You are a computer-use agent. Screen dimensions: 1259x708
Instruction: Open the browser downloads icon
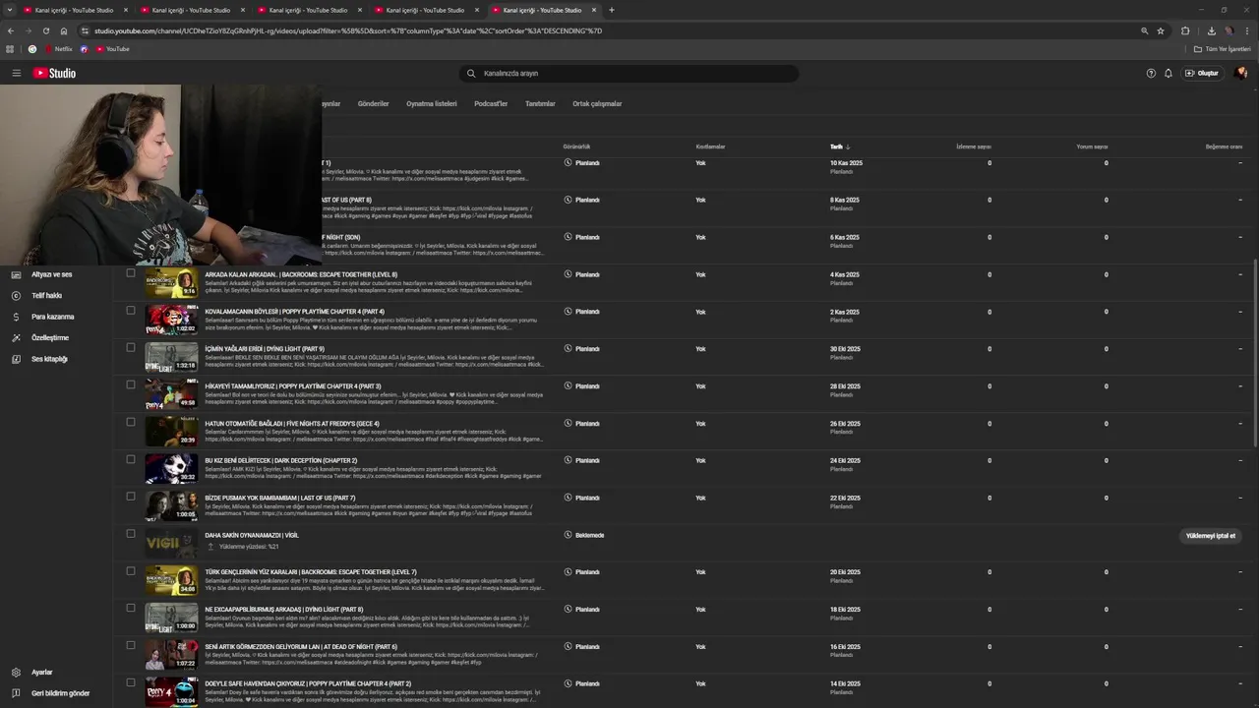[1212, 30]
